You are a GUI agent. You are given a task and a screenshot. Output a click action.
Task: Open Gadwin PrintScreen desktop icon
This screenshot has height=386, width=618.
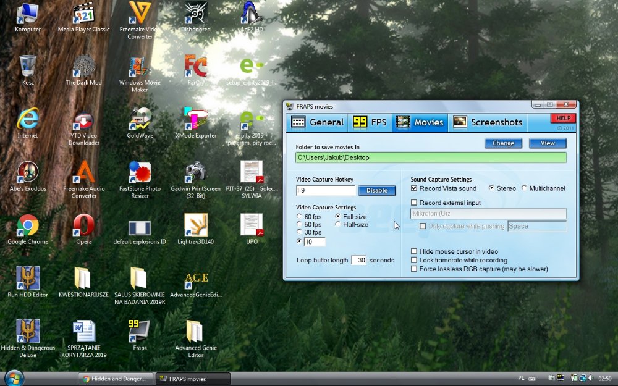(x=196, y=173)
